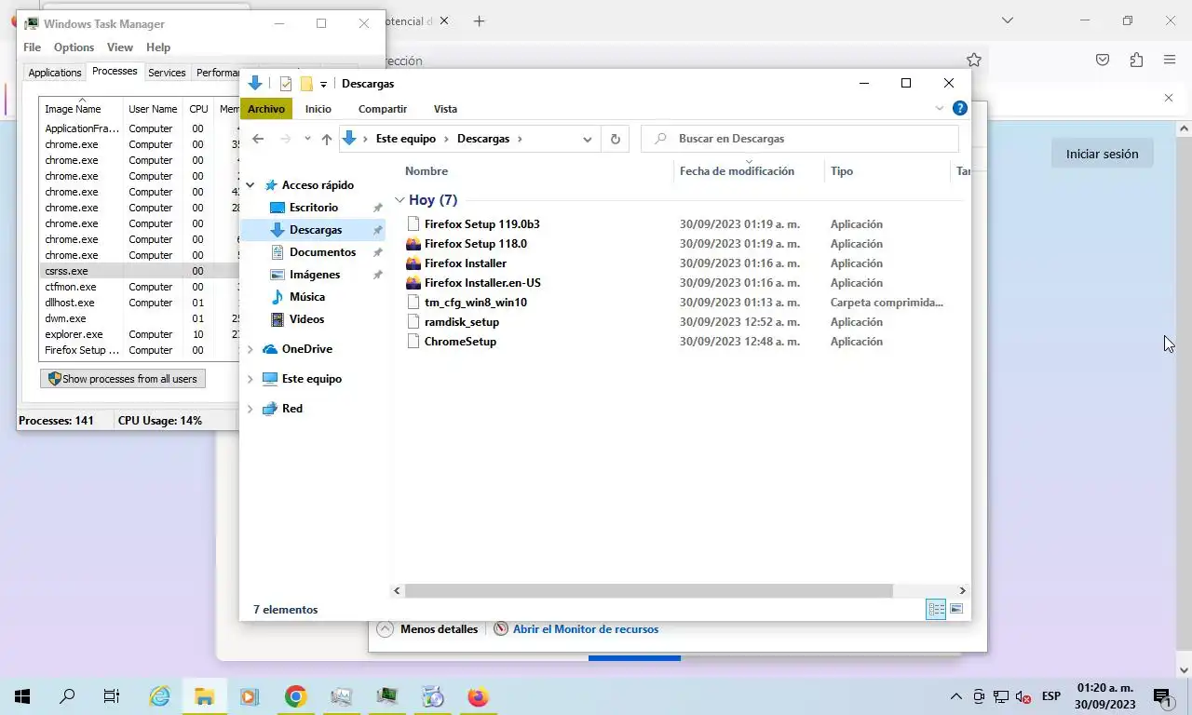
Task: Select the Imágenes pictures icon in sidebar
Action: (277, 275)
